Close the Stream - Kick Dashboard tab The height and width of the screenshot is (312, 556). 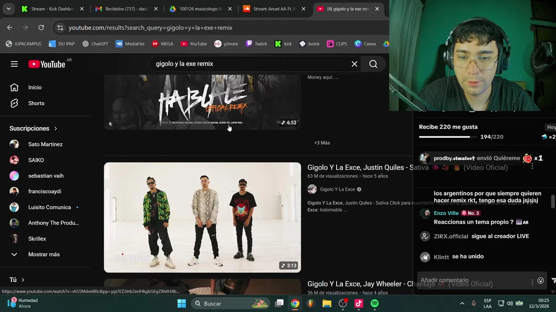point(82,9)
